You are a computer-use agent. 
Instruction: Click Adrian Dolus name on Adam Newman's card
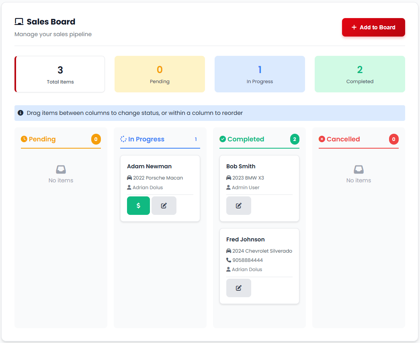147,187
